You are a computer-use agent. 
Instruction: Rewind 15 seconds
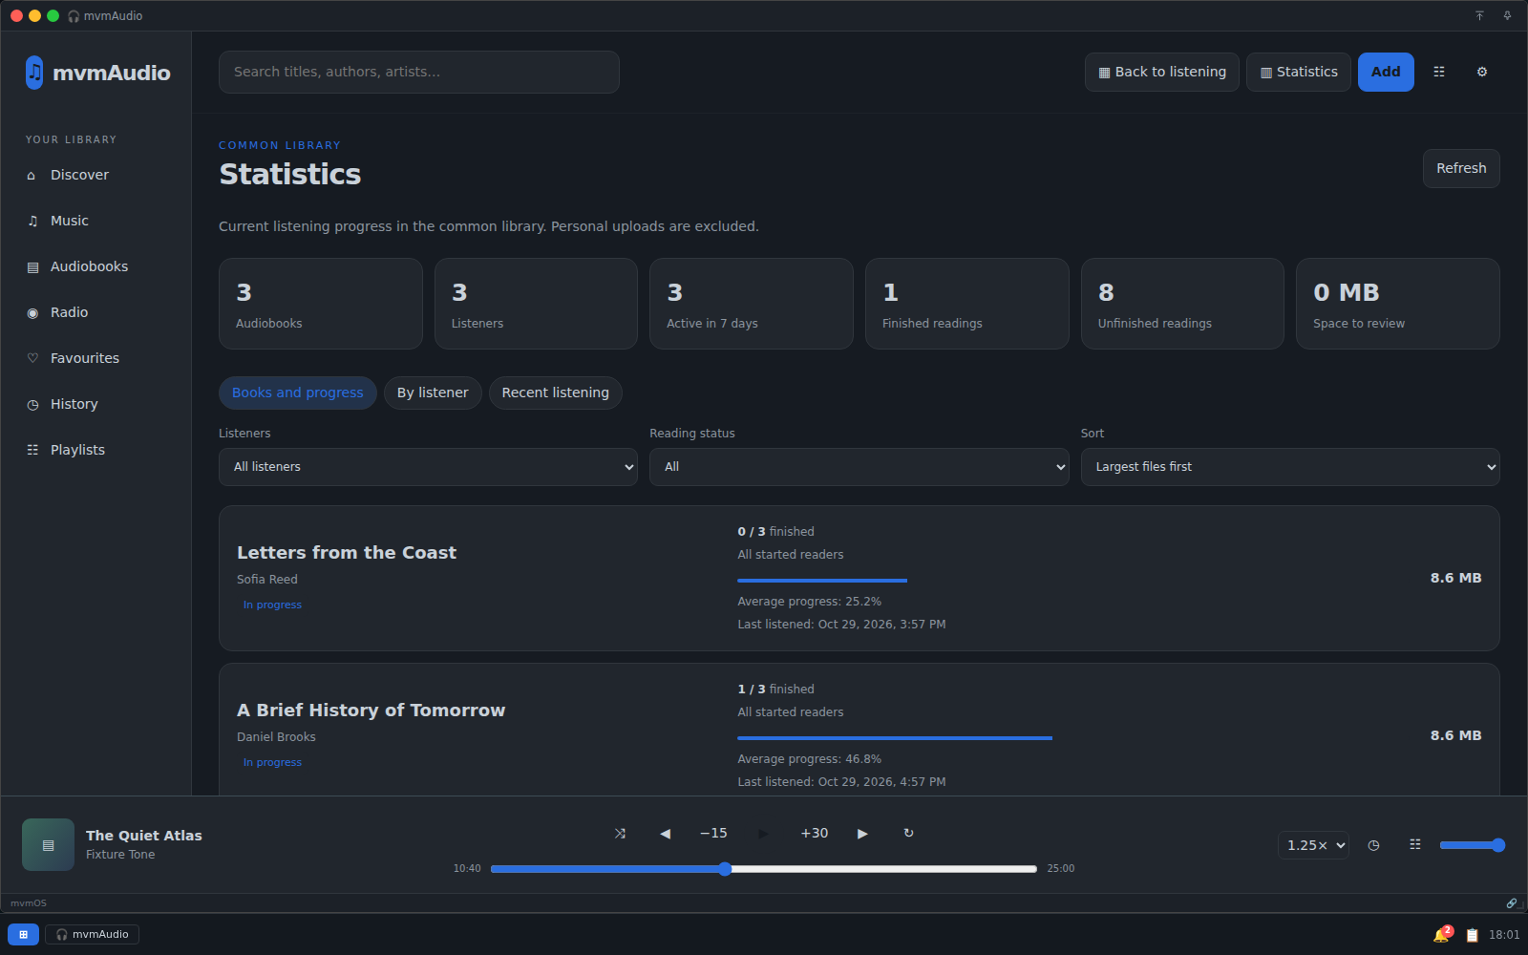pyautogui.click(x=713, y=833)
